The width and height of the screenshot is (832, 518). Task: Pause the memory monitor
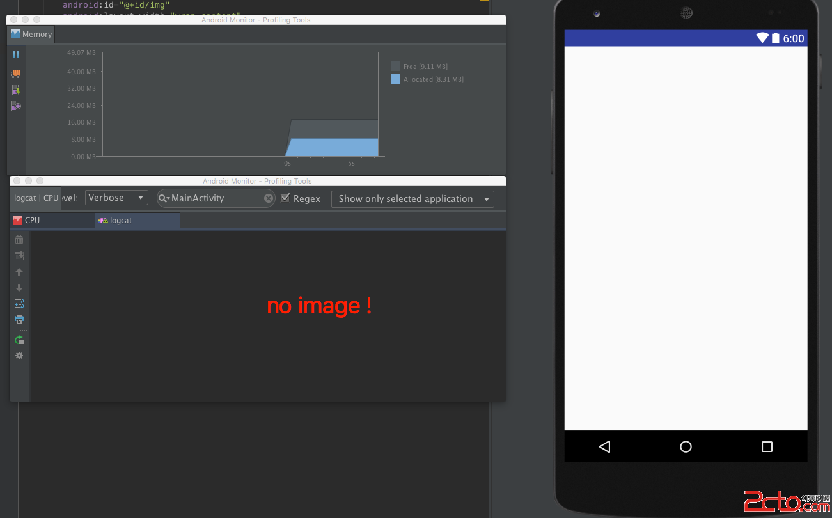point(16,54)
